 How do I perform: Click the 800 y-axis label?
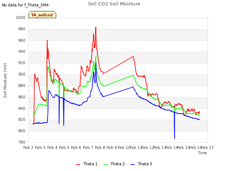click(x=22, y=131)
